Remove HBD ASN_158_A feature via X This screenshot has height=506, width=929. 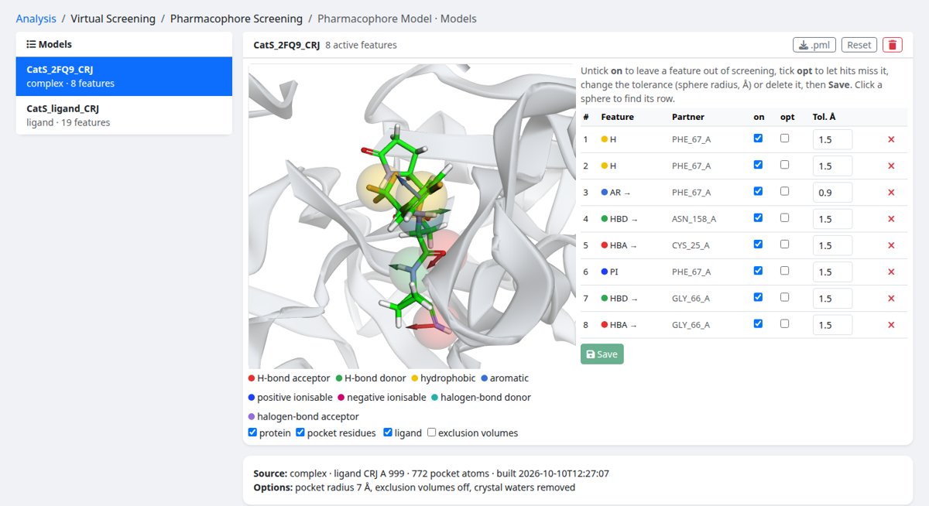pos(891,219)
